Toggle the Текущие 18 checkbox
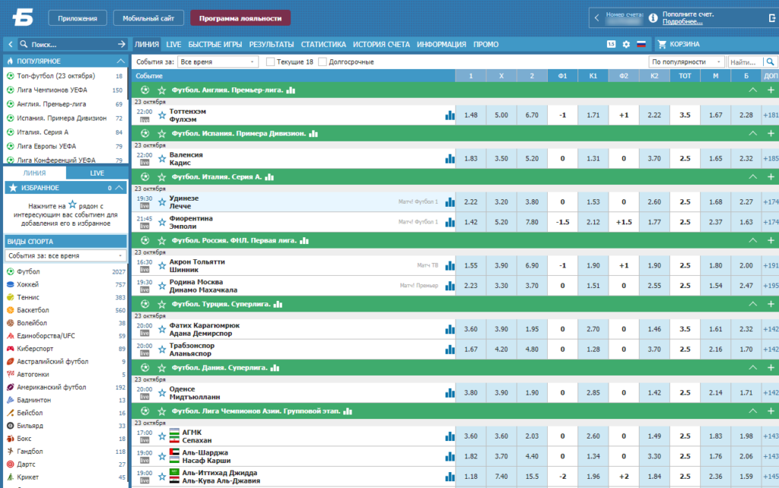Viewport: 779px width, 488px height. (270, 62)
